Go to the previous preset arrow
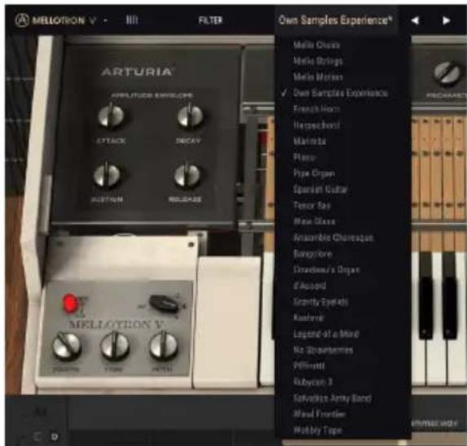Image resolution: width=467 pixels, height=446 pixels. [415, 20]
